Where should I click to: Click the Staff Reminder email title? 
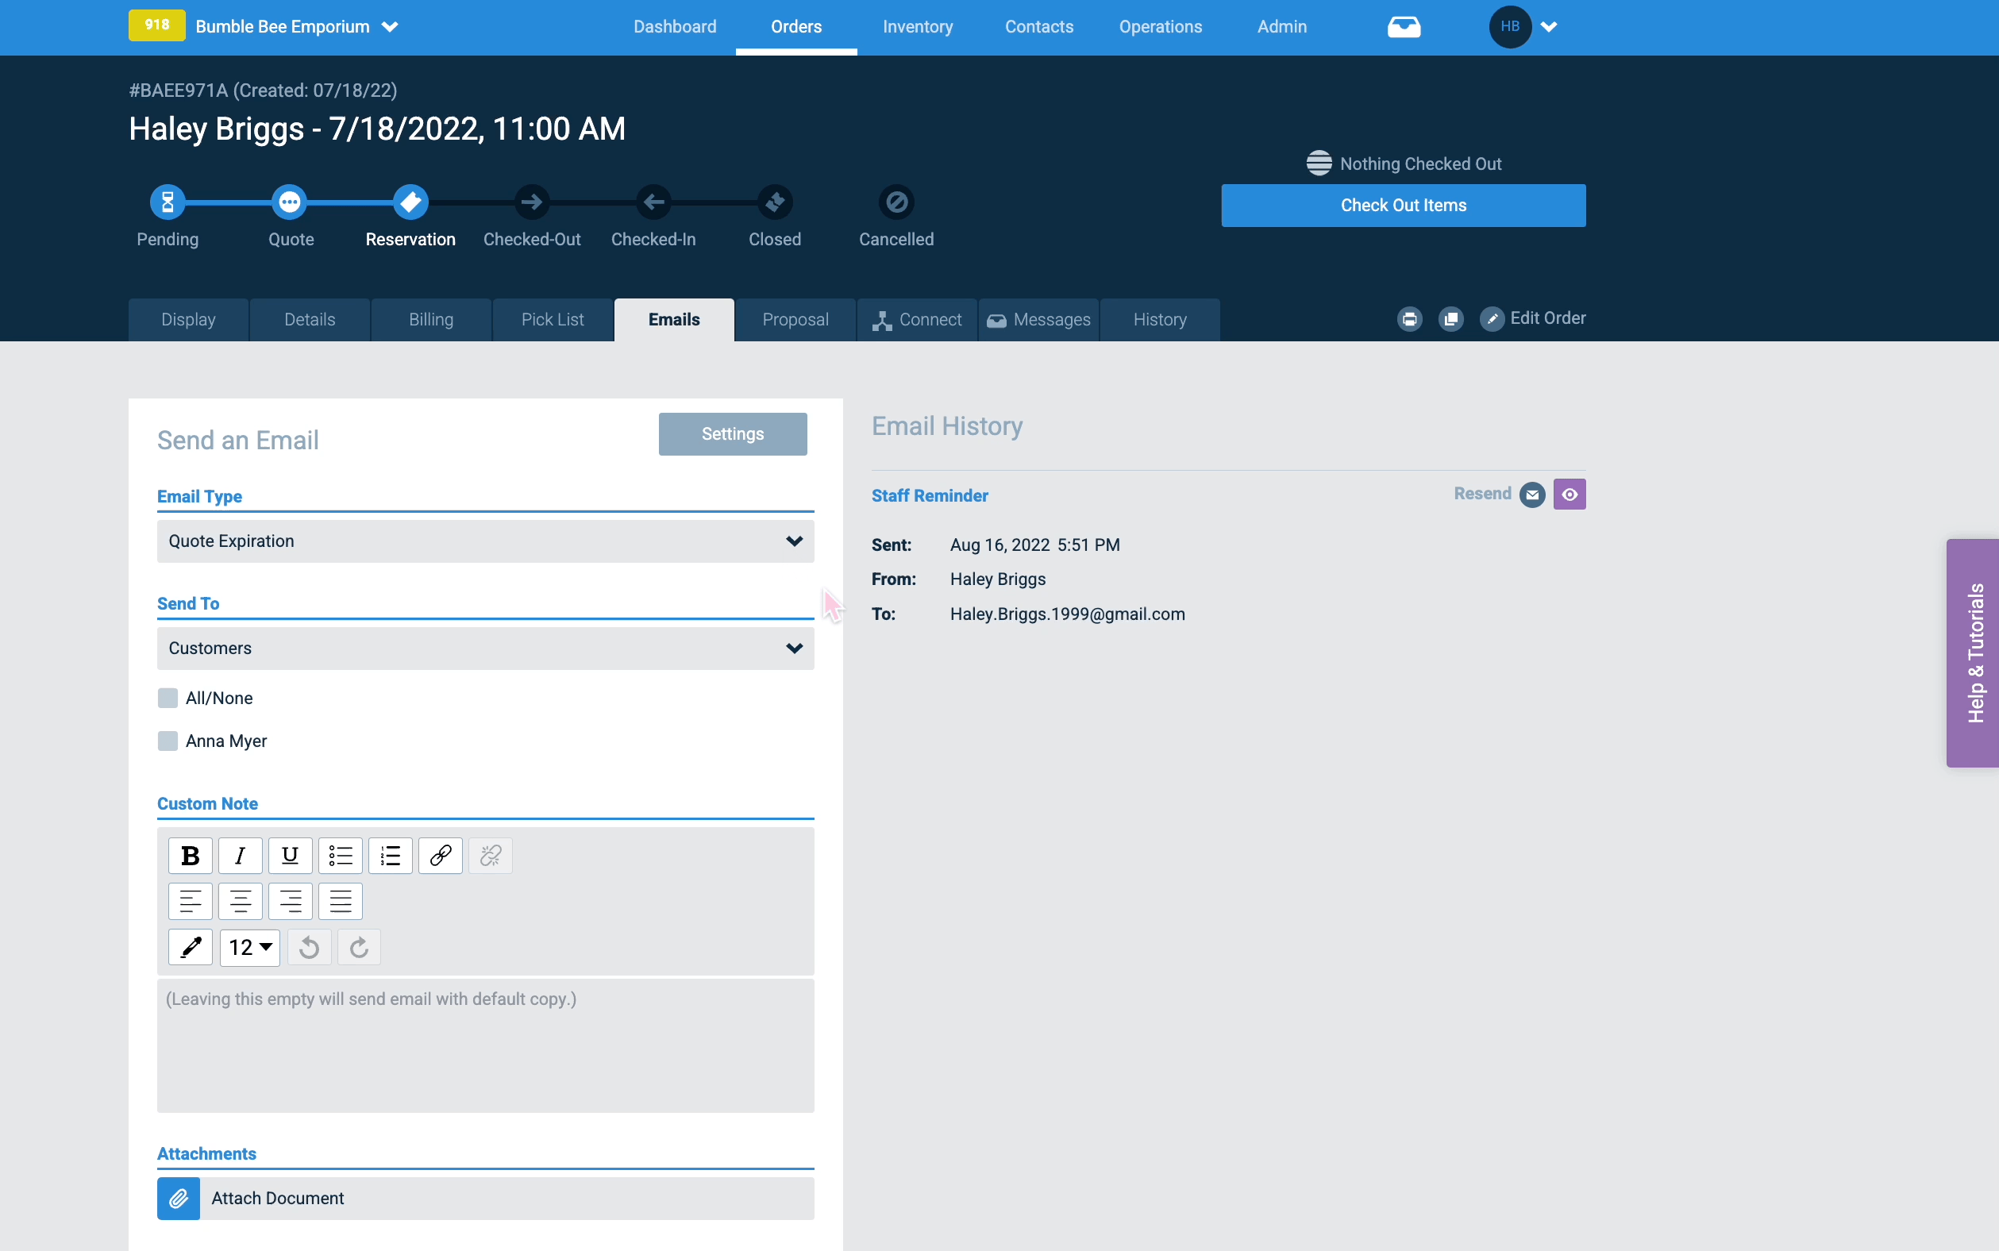pyautogui.click(x=930, y=495)
